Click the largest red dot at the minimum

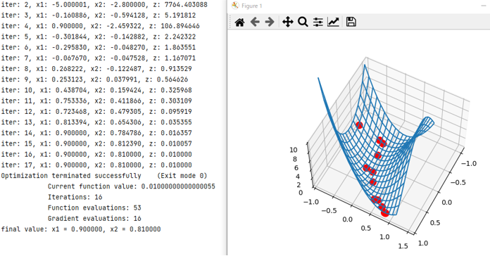[385, 212]
